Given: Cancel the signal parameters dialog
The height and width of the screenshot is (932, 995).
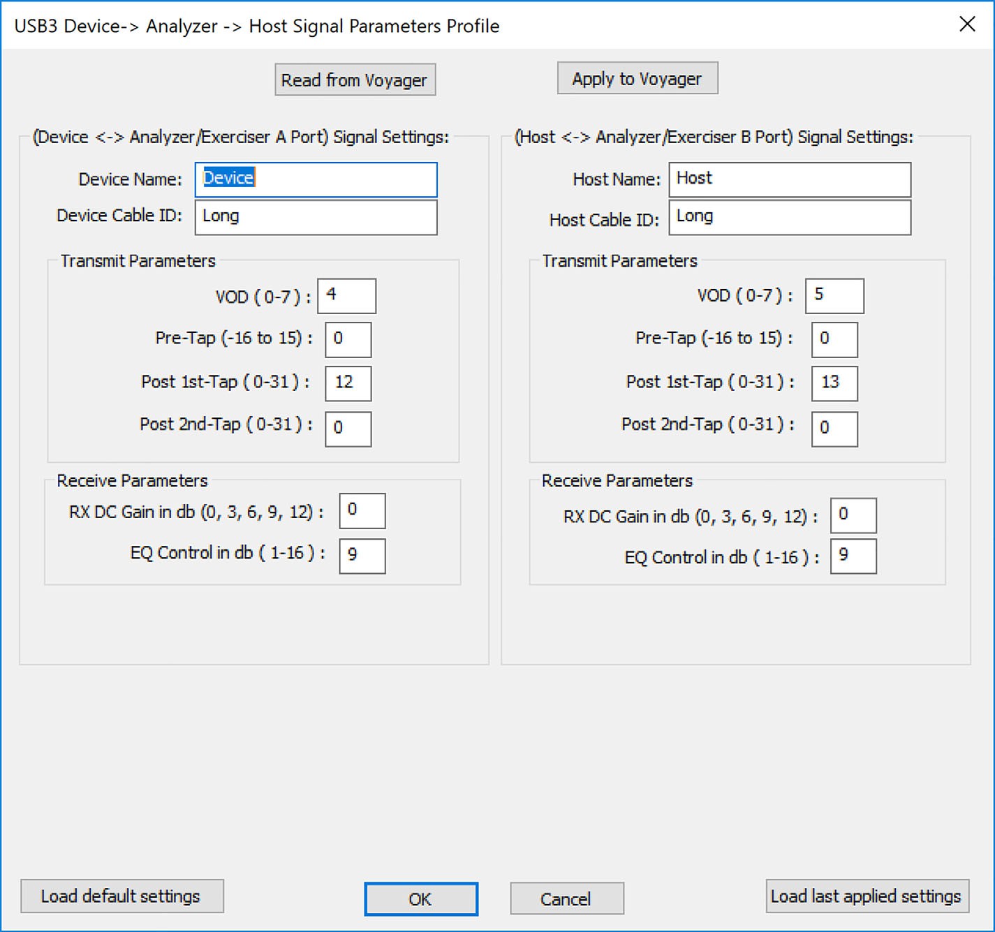Looking at the screenshot, I should point(567,899).
